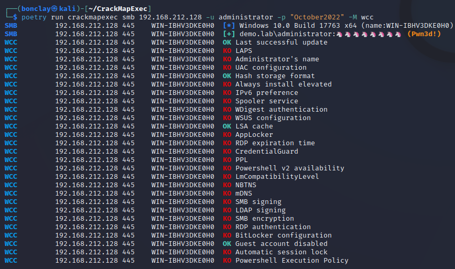Click the 'LSA cache' line

tap(254, 126)
